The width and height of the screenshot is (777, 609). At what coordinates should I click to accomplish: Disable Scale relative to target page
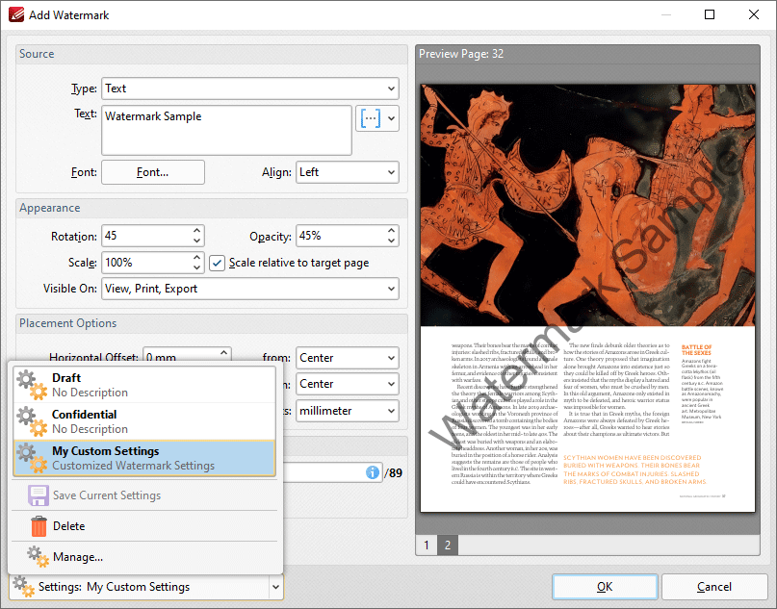[x=217, y=262]
